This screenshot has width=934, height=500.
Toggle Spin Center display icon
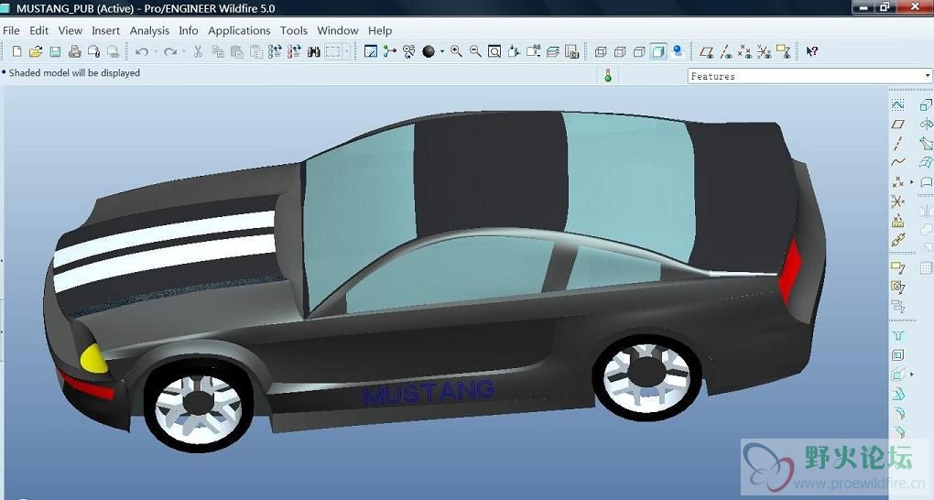(x=389, y=52)
